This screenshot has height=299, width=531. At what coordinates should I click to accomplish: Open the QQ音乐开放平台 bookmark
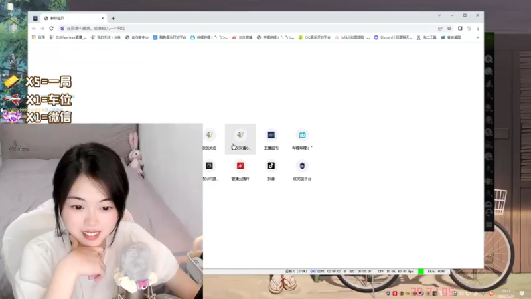(314, 37)
